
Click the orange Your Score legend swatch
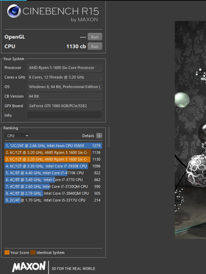[x=7, y=253]
